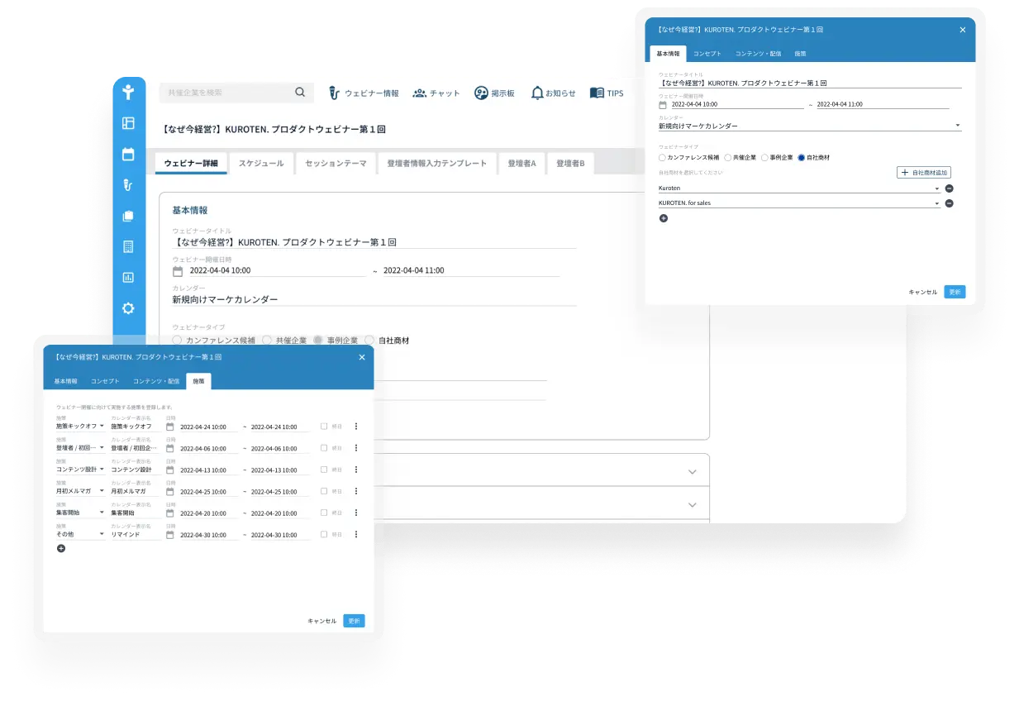Open the building icon in the sidebar
Viewport: 1019px width, 701px height.
[128, 246]
